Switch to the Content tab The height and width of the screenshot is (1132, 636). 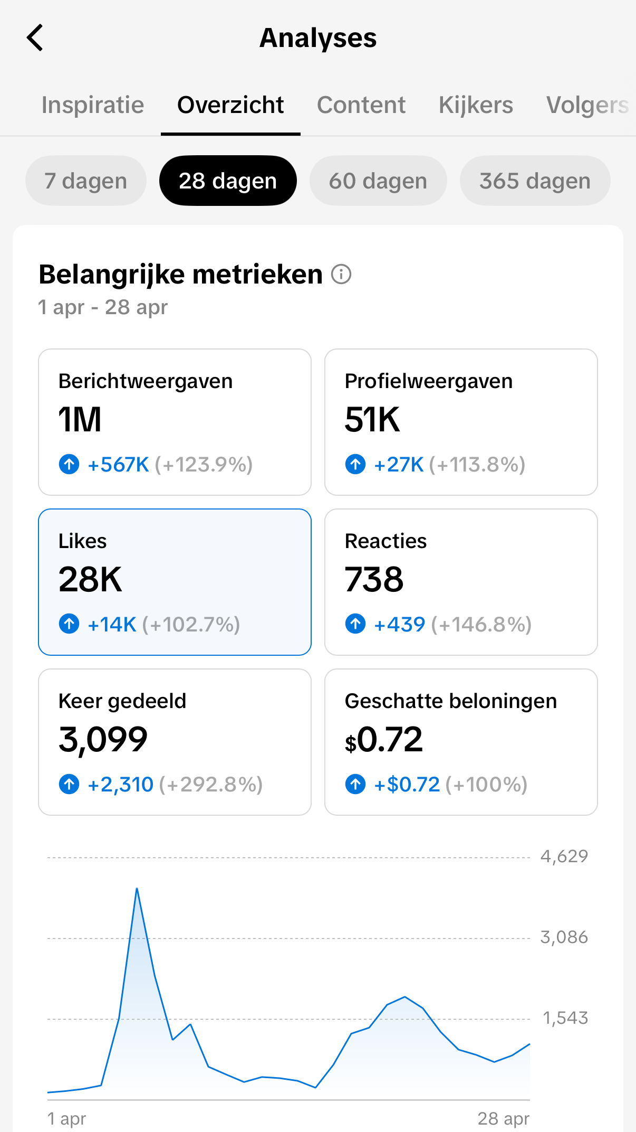(x=361, y=105)
